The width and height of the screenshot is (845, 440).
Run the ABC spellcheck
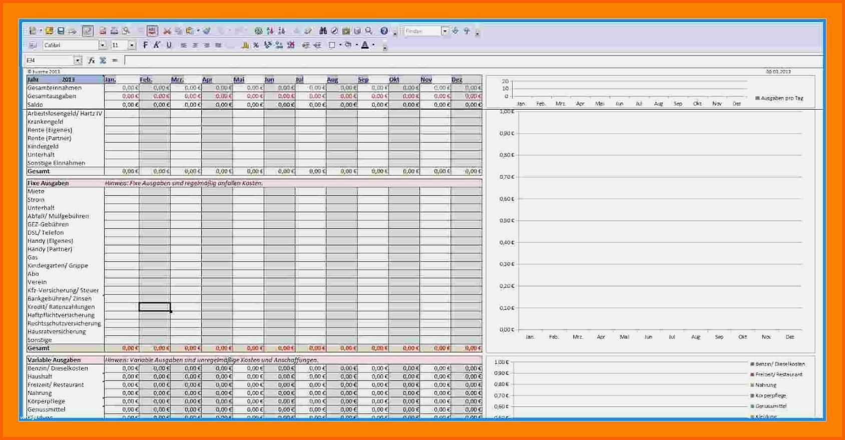(x=152, y=31)
